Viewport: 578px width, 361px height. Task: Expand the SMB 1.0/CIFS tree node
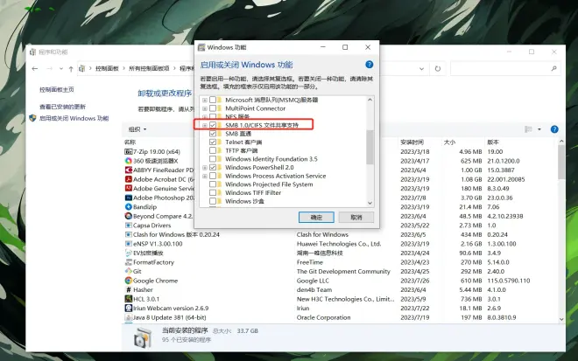pos(205,126)
